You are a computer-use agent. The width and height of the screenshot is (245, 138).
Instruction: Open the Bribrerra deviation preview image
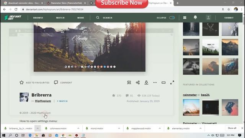coord(90,47)
